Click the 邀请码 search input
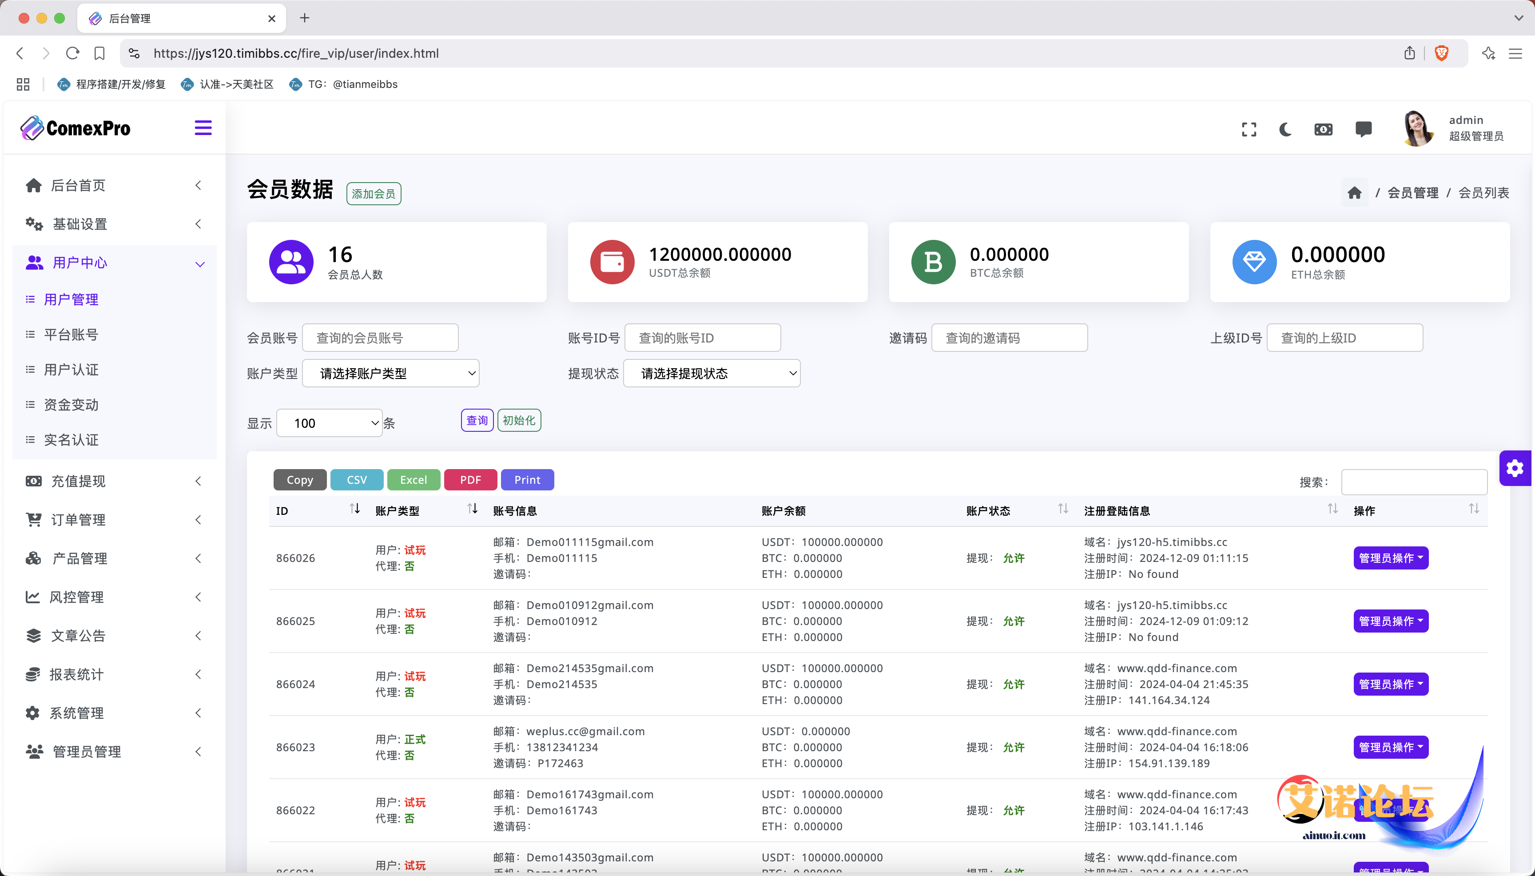This screenshot has height=876, width=1535. coord(1009,338)
